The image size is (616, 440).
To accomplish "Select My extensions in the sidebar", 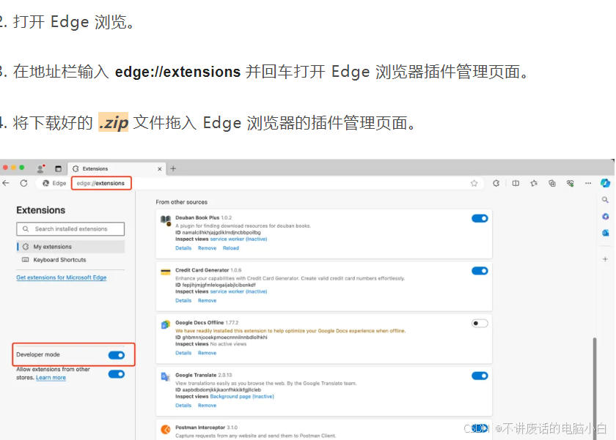I will pos(70,247).
